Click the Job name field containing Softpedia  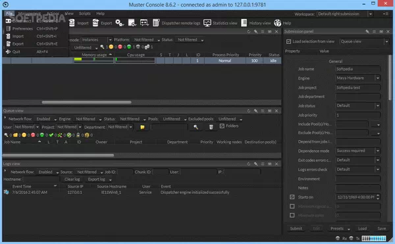click(x=357, y=69)
